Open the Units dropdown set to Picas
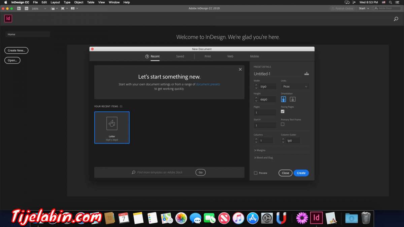 point(295,86)
